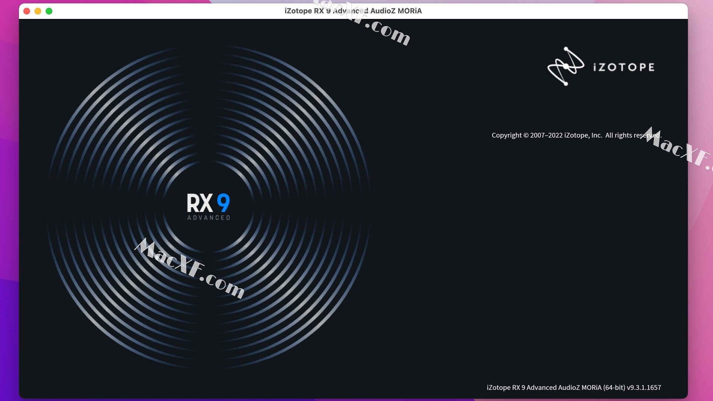Close the iZotope RX 9 about window

27,11
